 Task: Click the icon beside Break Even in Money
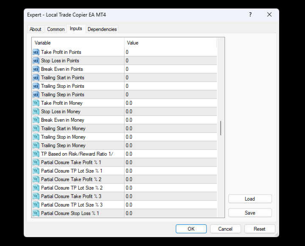(36, 120)
